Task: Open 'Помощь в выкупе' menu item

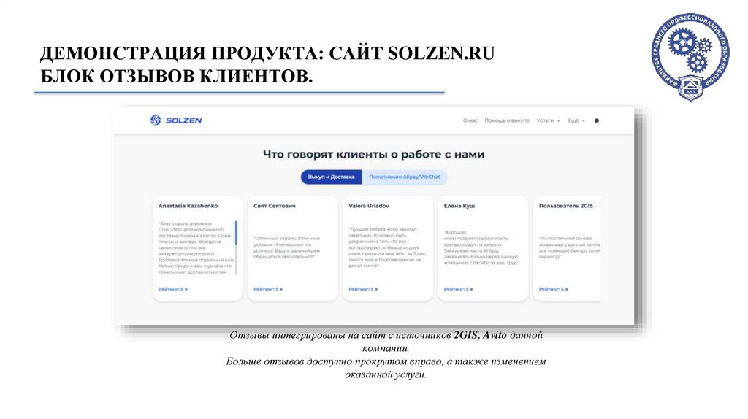Action: pyautogui.click(x=507, y=120)
